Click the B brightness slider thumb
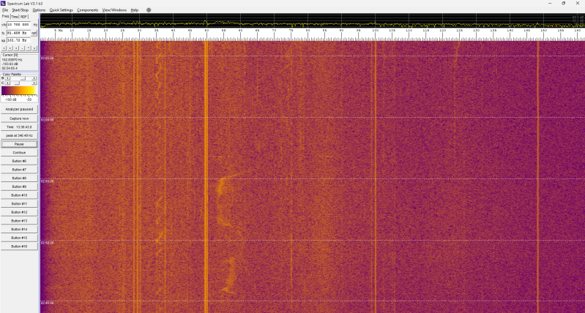This screenshot has height=313, width=585. click(x=23, y=78)
